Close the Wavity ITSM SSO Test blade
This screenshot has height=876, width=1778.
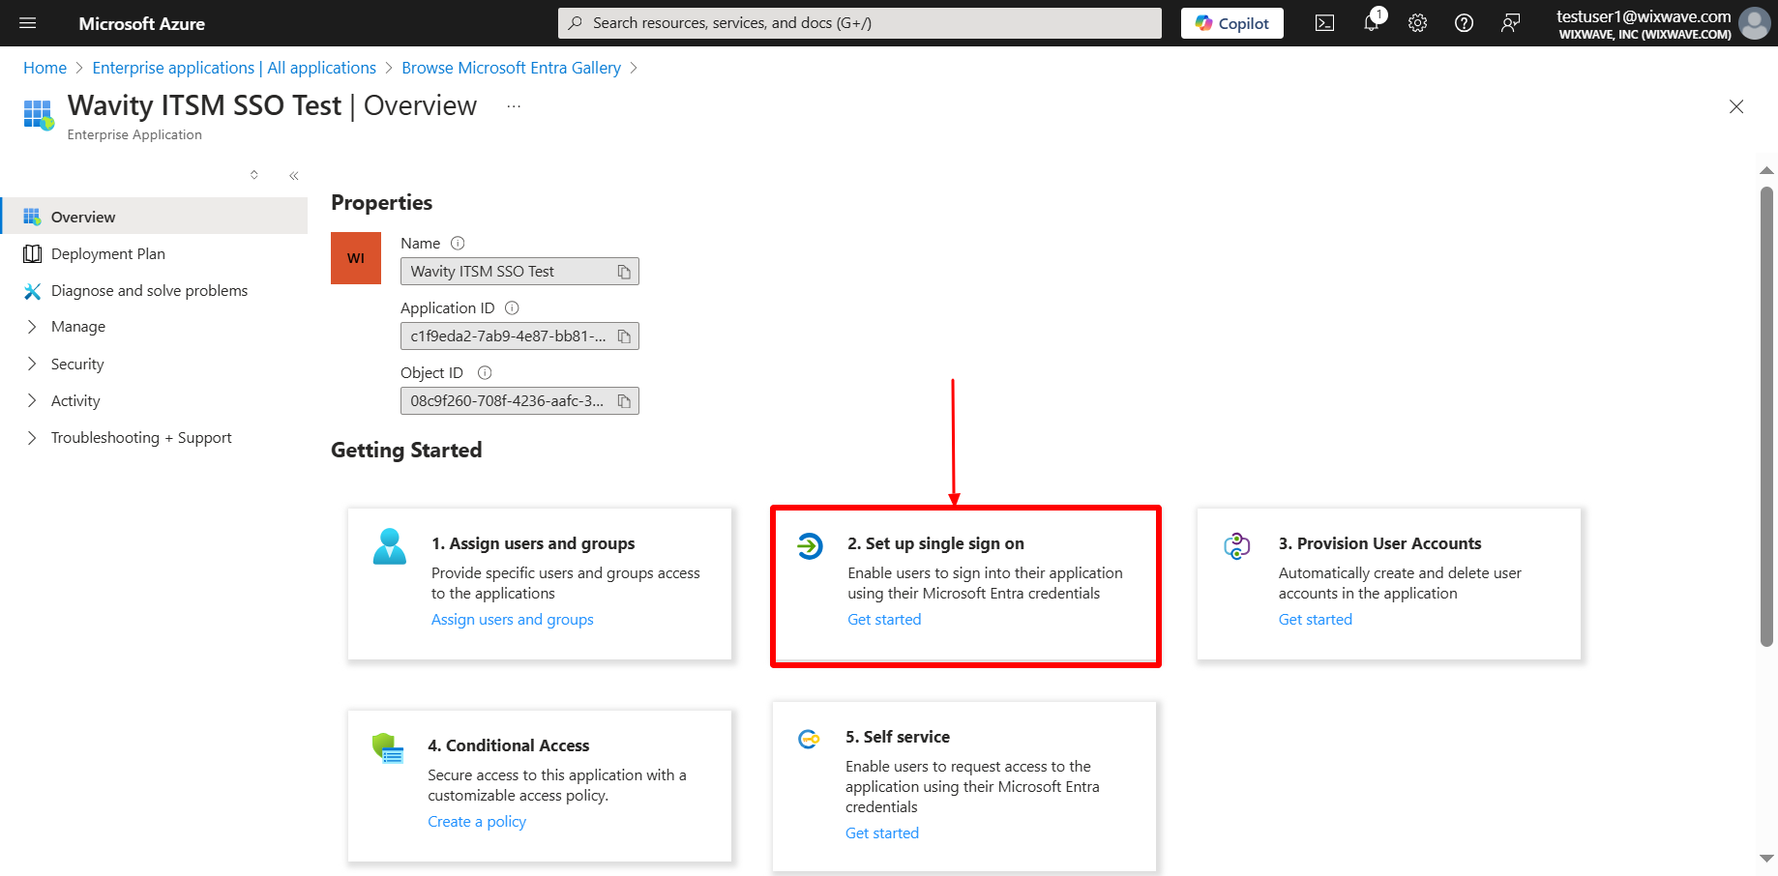[1736, 106]
